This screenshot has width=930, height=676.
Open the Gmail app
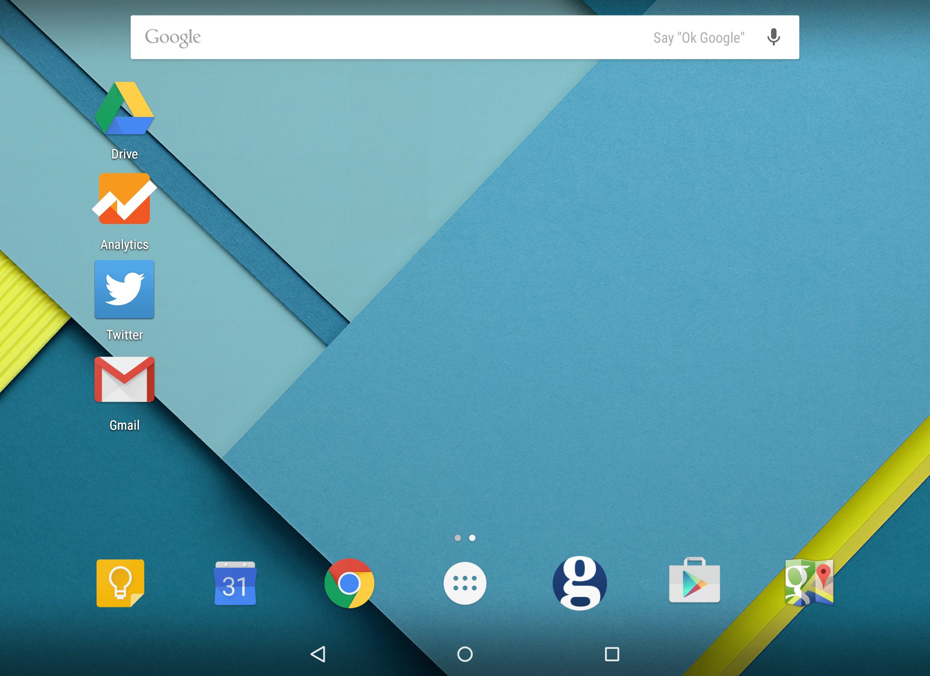[x=124, y=379]
